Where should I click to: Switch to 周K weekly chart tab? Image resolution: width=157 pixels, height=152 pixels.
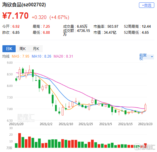pyautogui.click(x=23, y=49)
